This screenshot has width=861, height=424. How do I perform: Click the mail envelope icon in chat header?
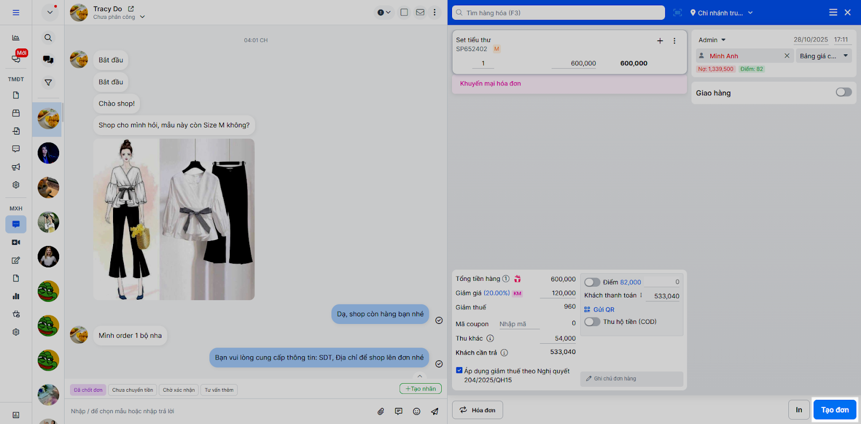[420, 12]
